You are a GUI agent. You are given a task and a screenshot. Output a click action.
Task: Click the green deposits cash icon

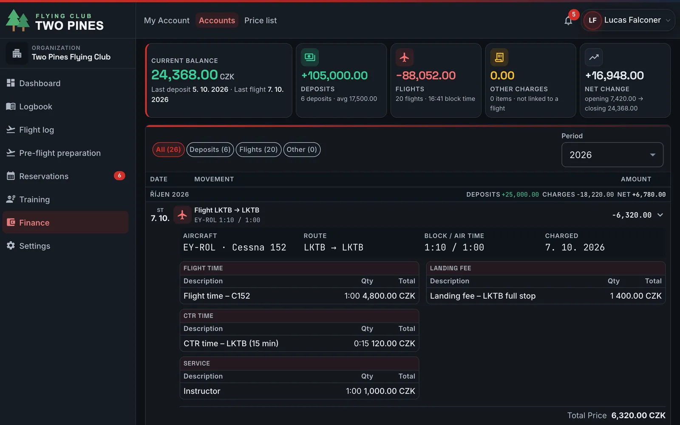(310, 57)
